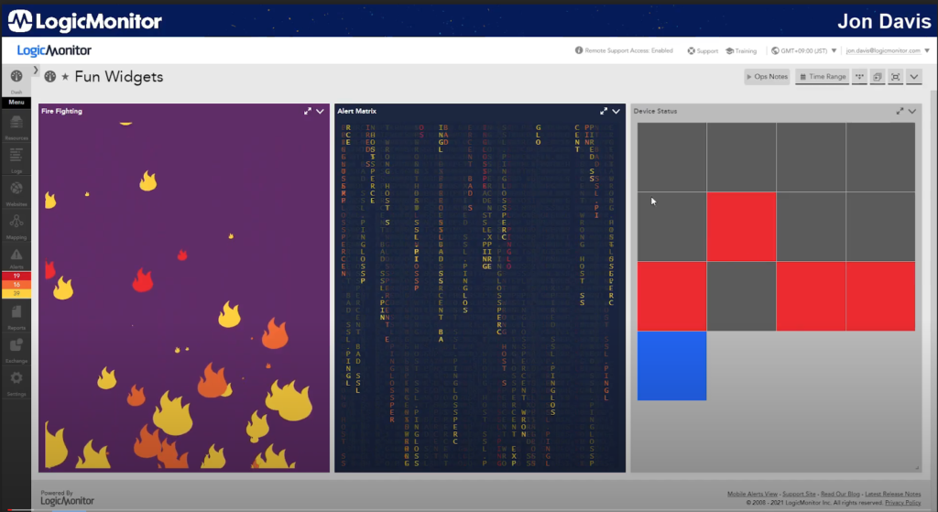Click the dashboard icon beside Fun Widgets

point(50,77)
